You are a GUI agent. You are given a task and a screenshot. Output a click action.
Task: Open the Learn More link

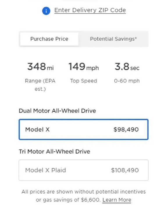coord(117,200)
